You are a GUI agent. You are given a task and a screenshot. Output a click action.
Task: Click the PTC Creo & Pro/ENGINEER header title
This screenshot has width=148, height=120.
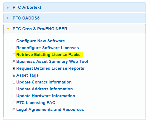(40, 29)
